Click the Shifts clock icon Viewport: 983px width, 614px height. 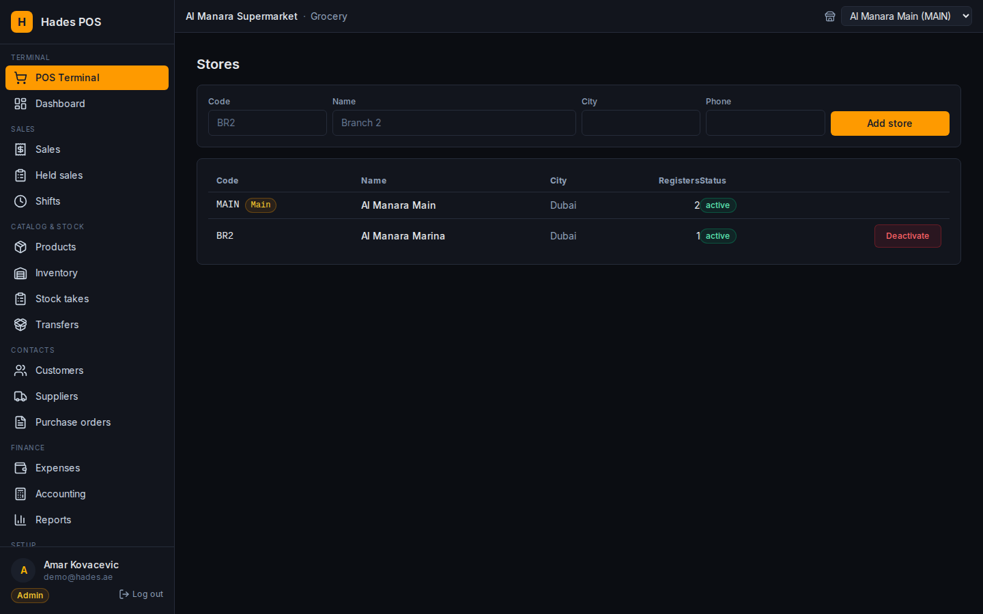[x=20, y=201]
